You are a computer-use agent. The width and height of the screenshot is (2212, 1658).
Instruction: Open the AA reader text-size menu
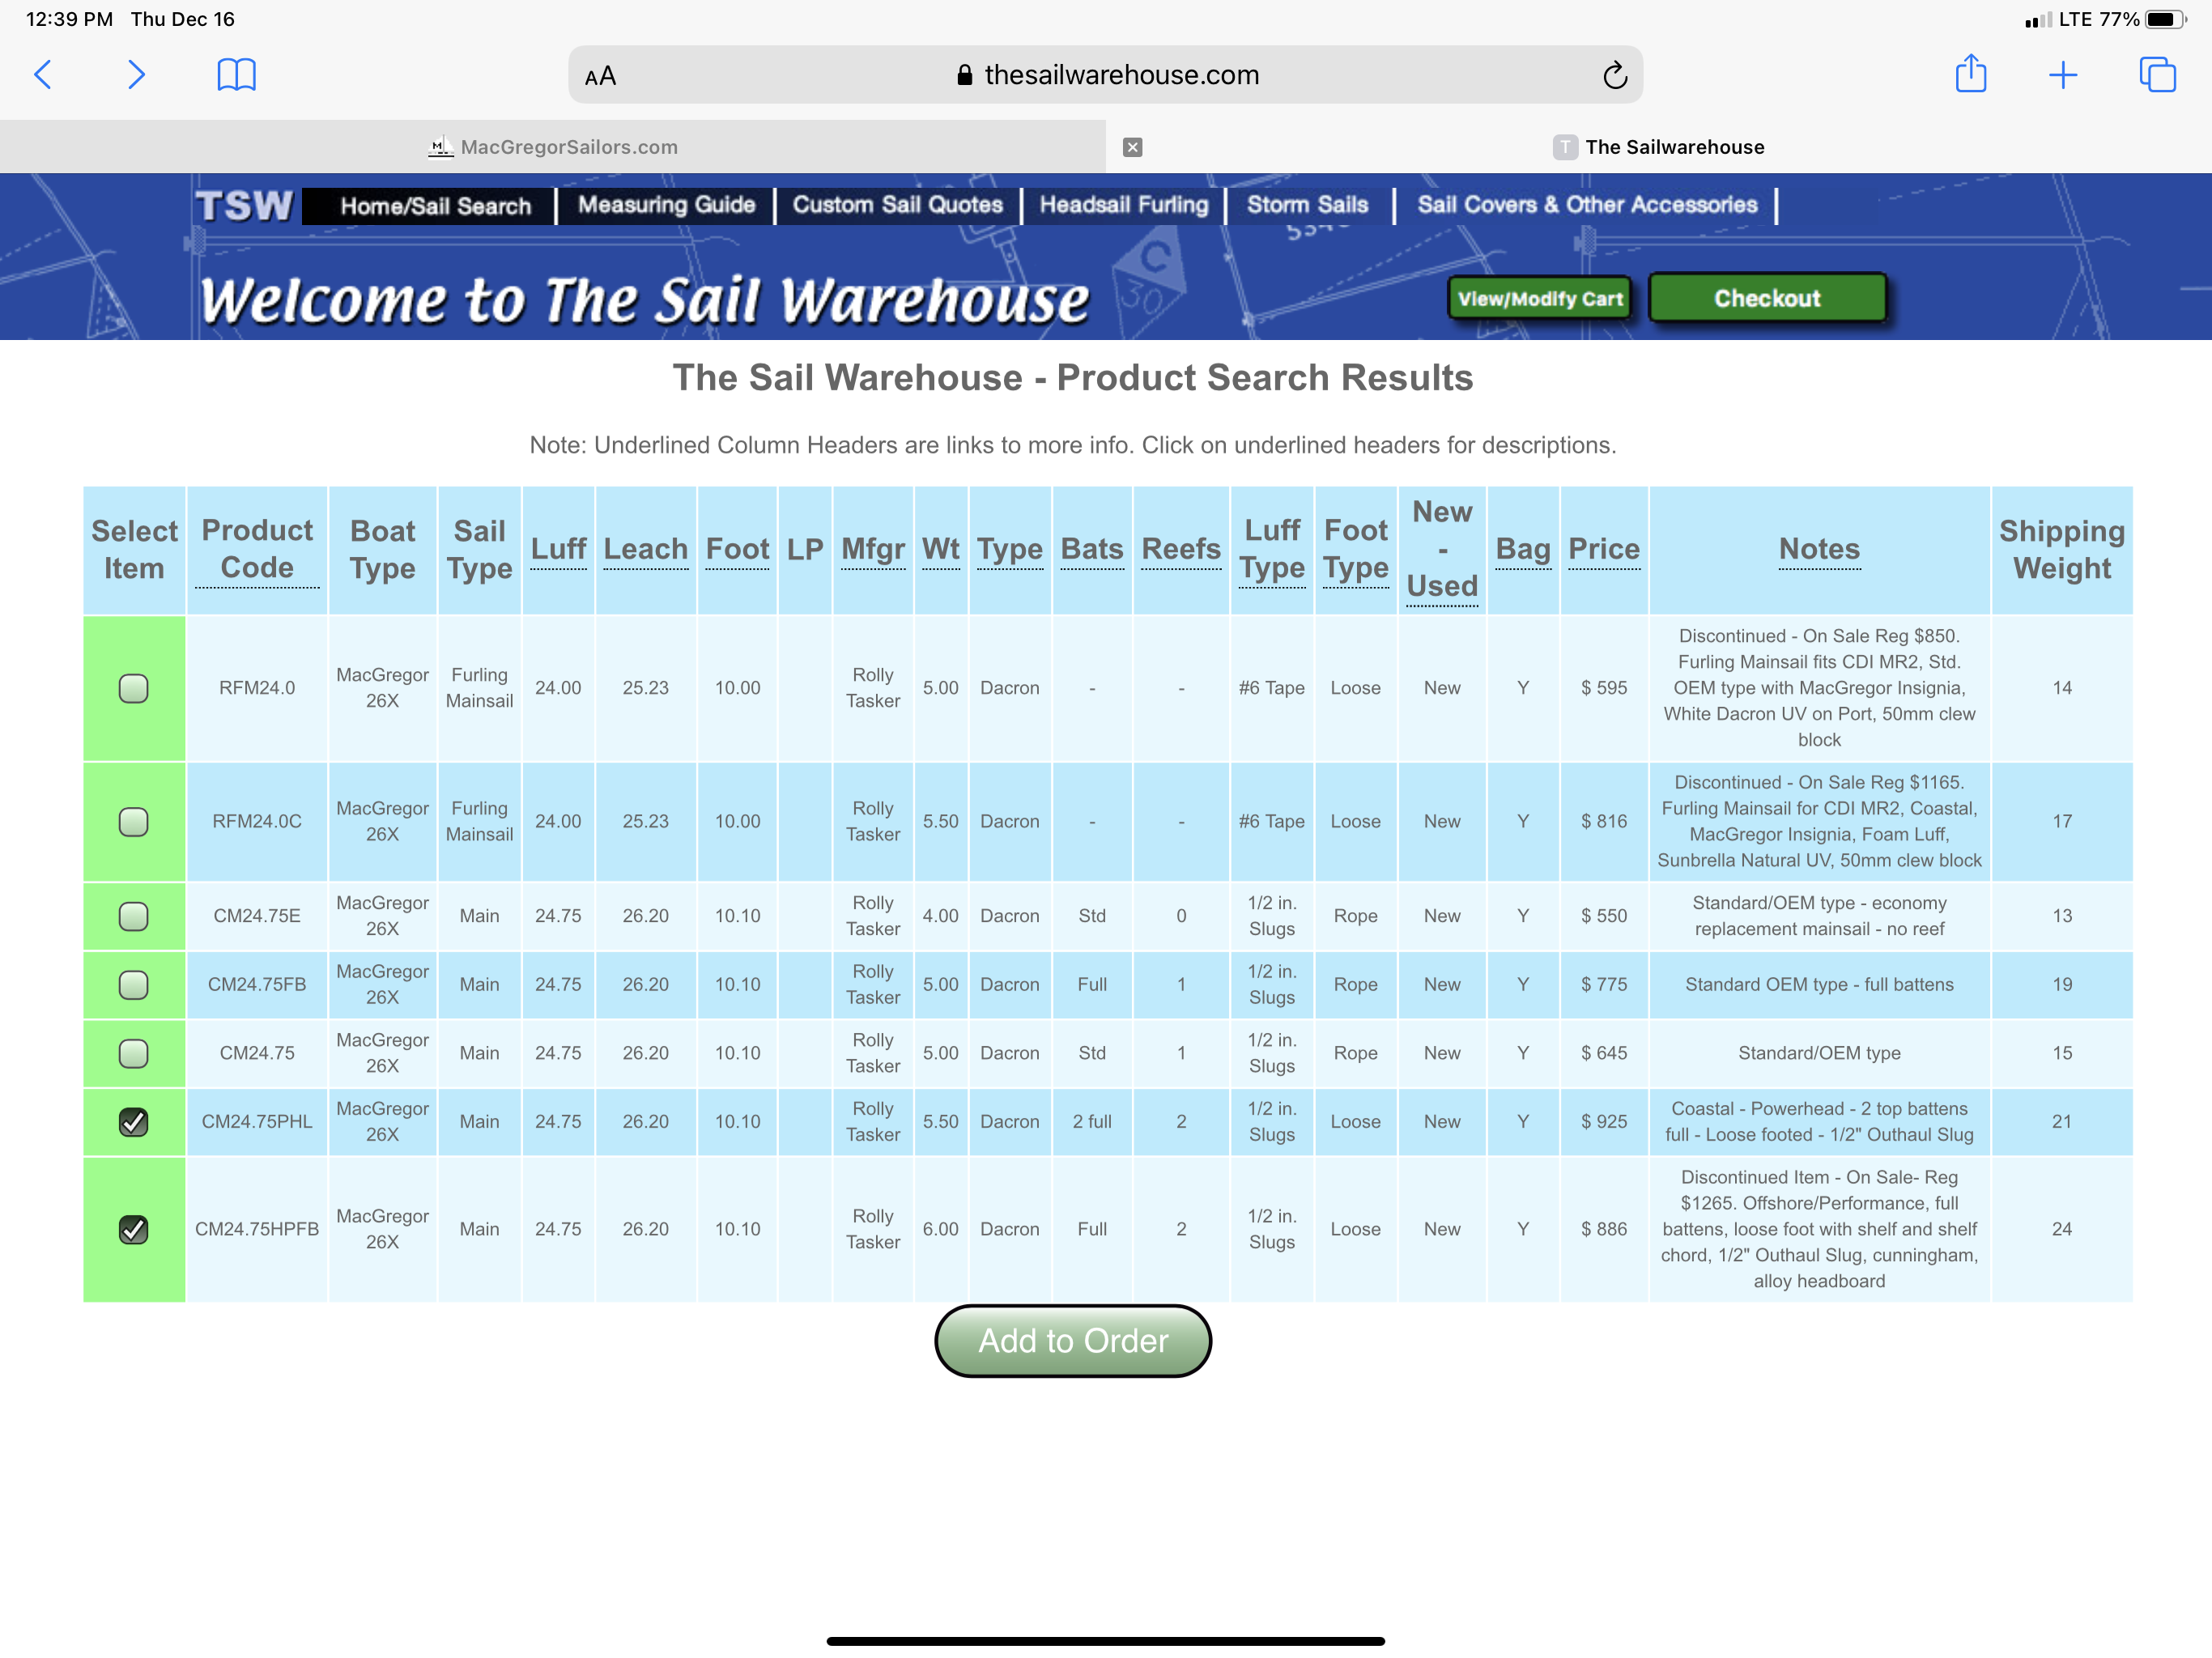tap(600, 76)
